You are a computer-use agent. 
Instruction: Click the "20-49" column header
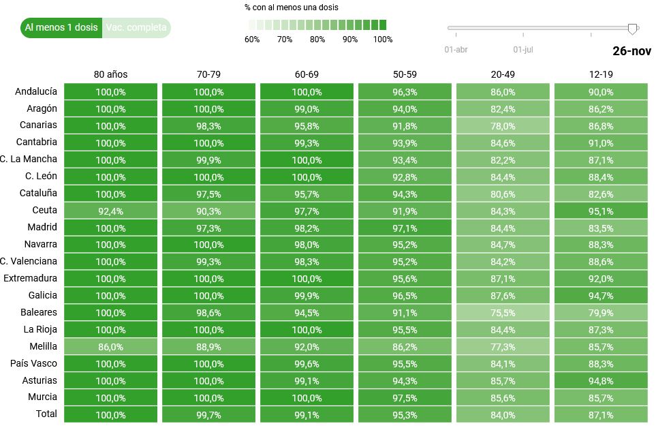[x=503, y=74]
